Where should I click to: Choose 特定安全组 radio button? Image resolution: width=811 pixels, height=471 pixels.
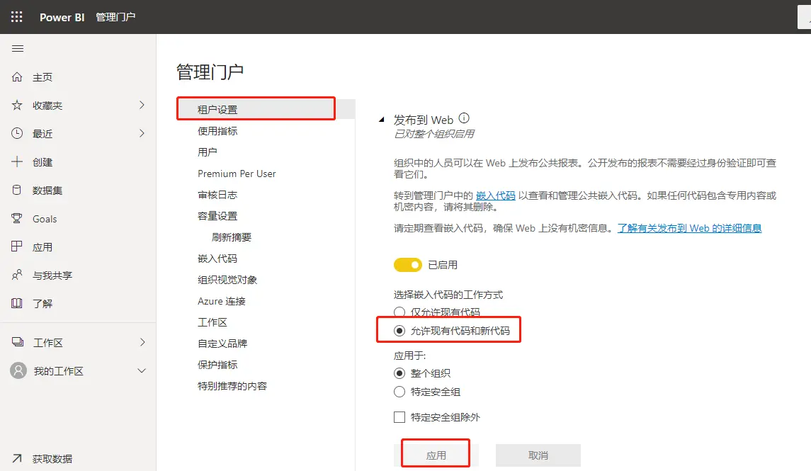(x=399, y=392)
